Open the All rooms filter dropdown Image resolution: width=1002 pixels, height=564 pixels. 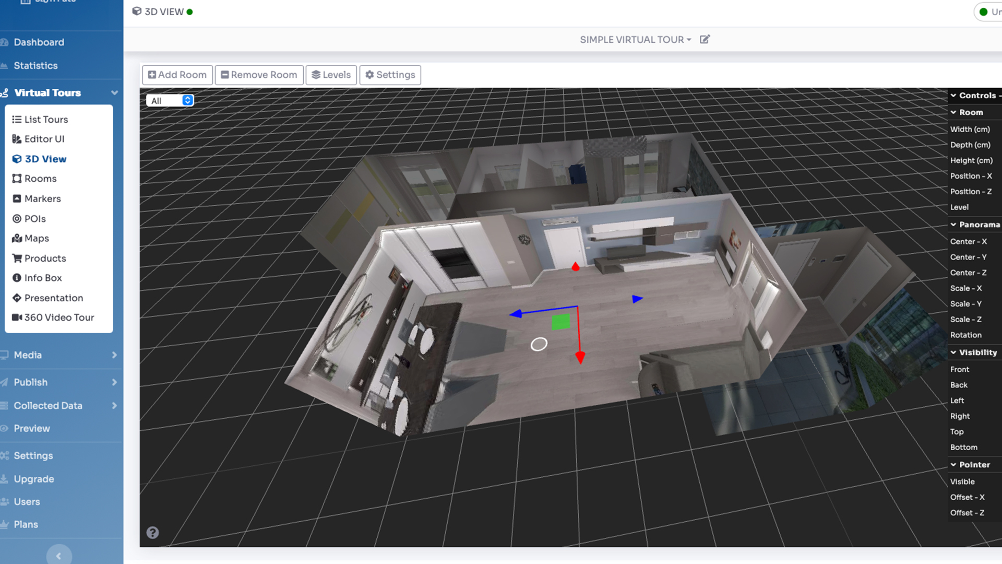tap(170, 100)
